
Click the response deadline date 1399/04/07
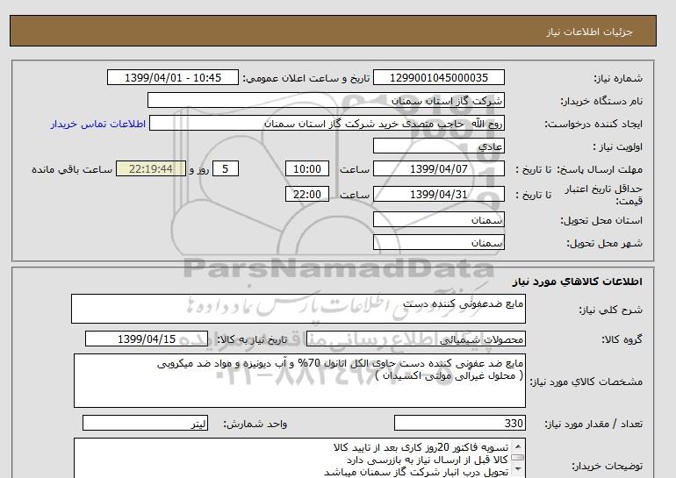point(438,168)
